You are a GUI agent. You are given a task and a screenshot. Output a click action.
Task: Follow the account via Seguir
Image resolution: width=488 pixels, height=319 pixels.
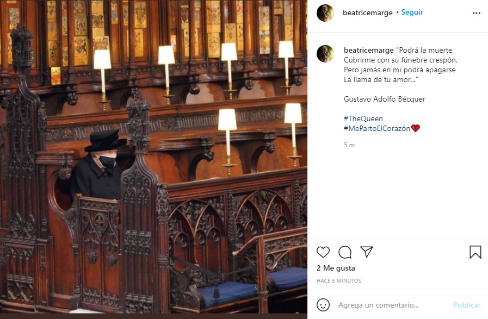(x=412, y=12)
